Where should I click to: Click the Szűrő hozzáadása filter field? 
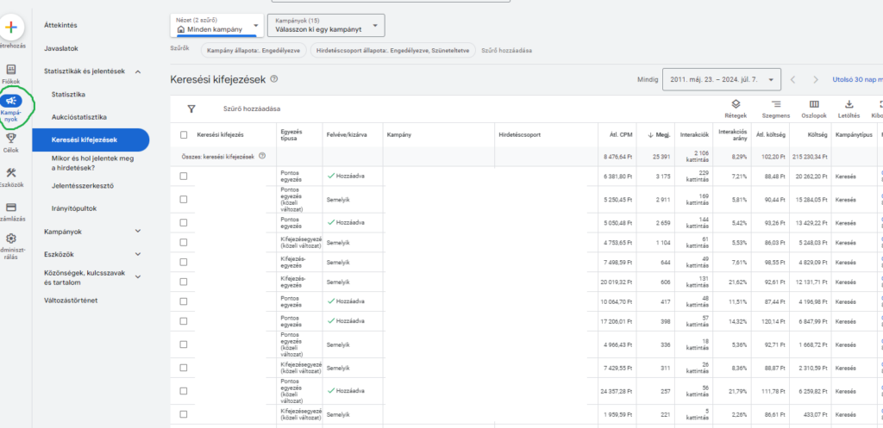253,109
